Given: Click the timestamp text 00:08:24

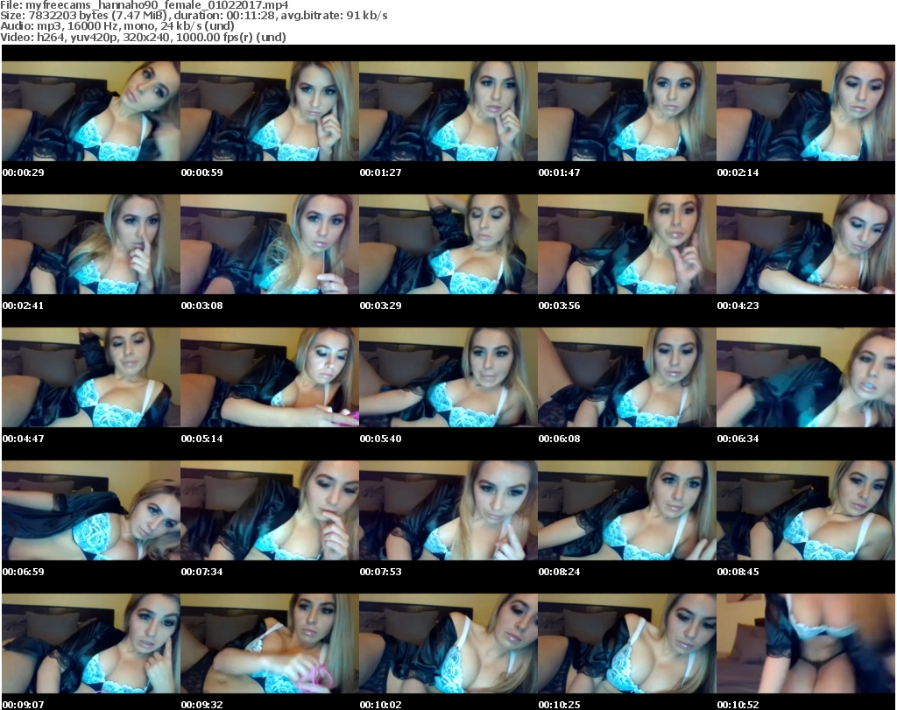Looking at the screenshot, I should pos(559,572).
